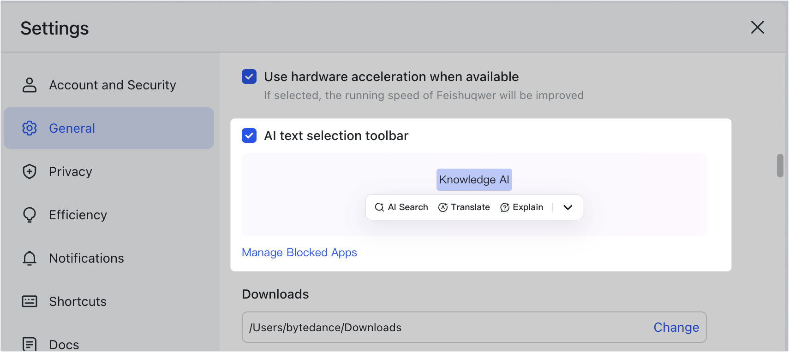Click the settings vertical scrollbar thumb
This screenshot has width=789, height=352.
[x=780, y=165]
